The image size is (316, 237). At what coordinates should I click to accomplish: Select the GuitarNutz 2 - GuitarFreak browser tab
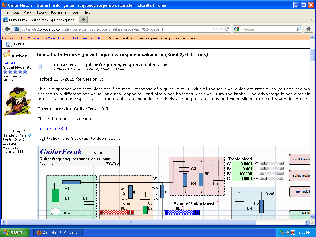point(40,20)
